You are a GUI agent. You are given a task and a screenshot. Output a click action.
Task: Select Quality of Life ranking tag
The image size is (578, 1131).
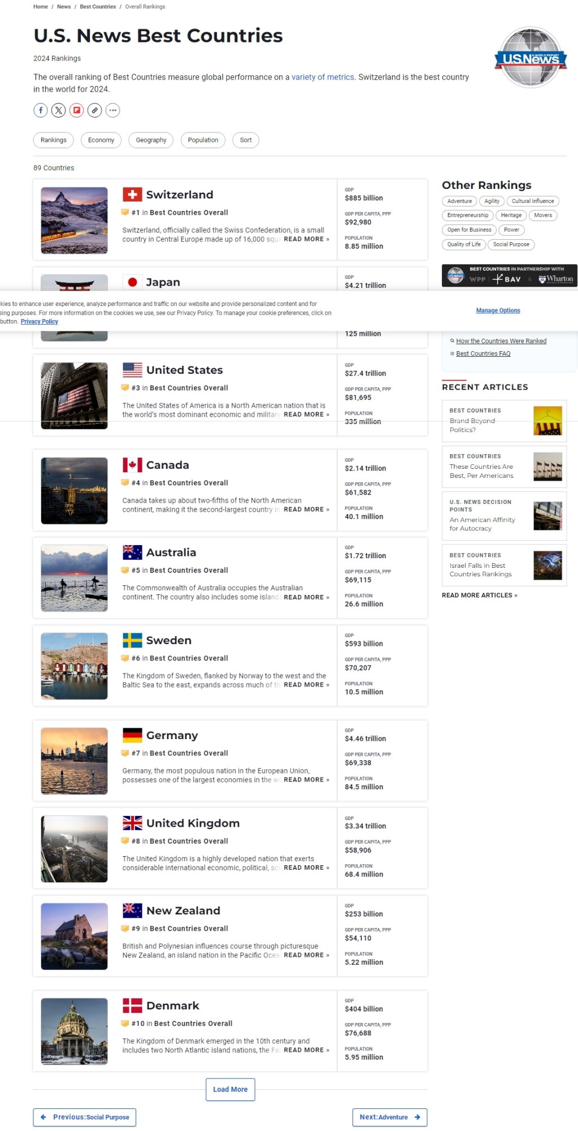(463, 244)
